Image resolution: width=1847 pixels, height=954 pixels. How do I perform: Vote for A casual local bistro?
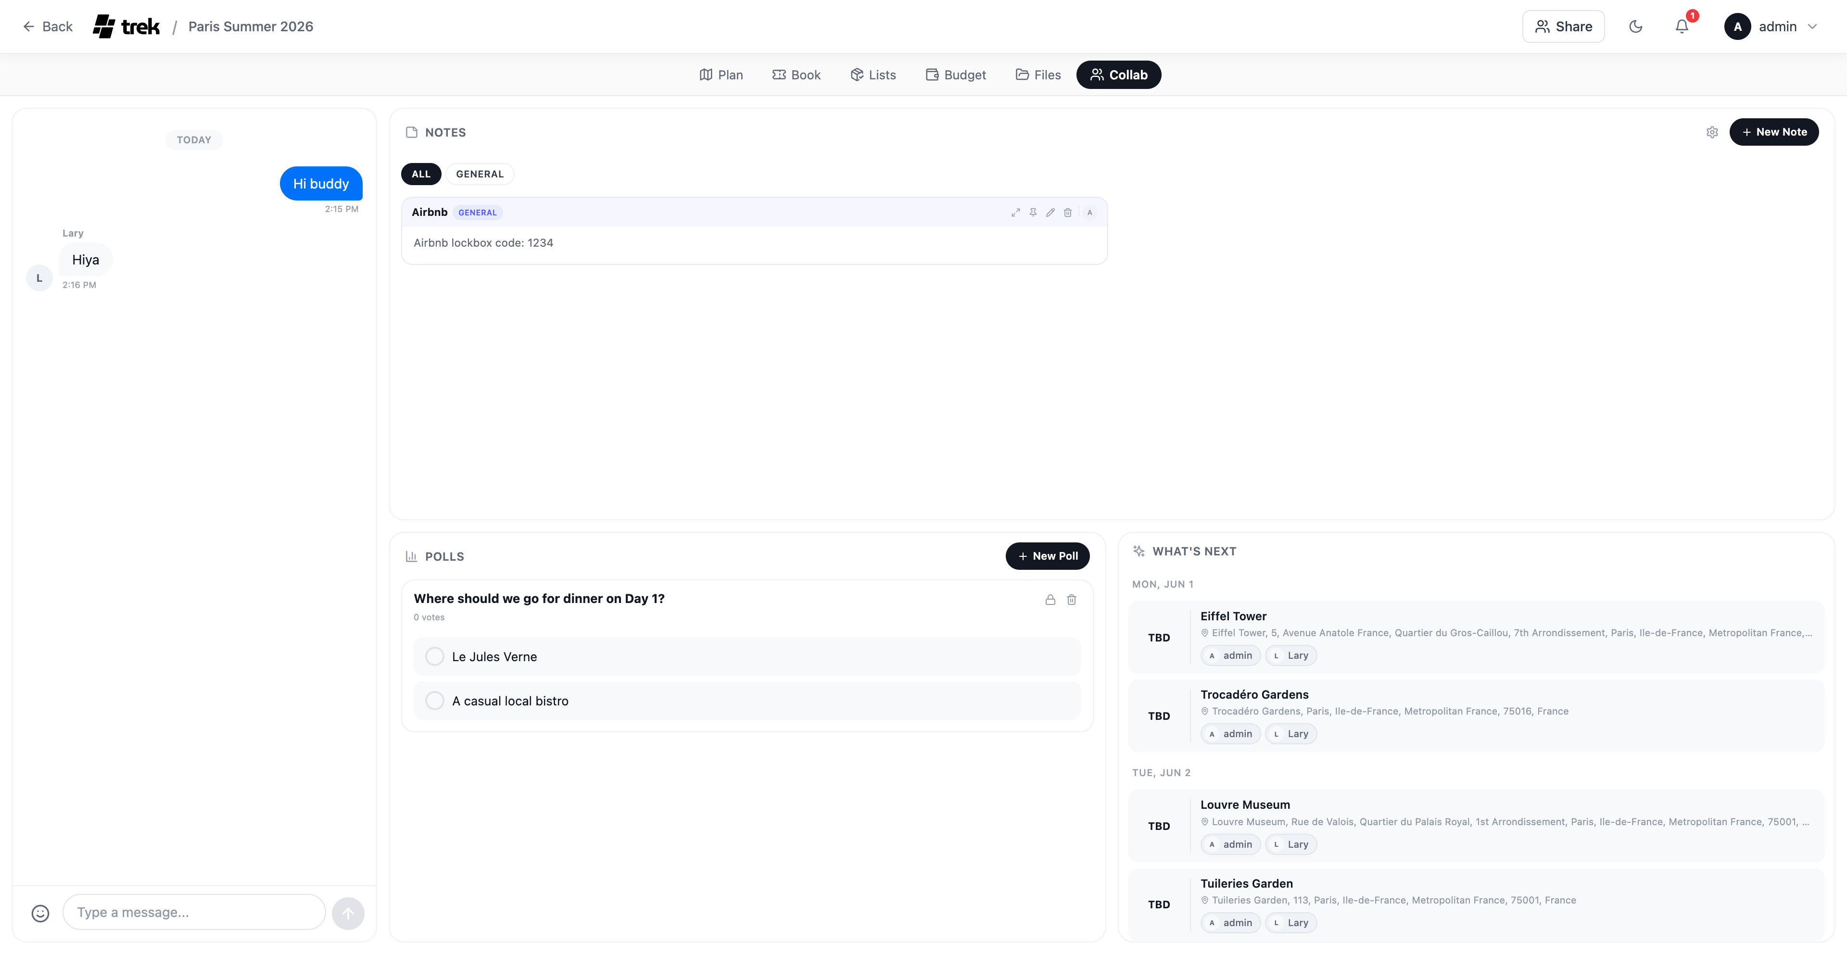[x=434, y=701]
